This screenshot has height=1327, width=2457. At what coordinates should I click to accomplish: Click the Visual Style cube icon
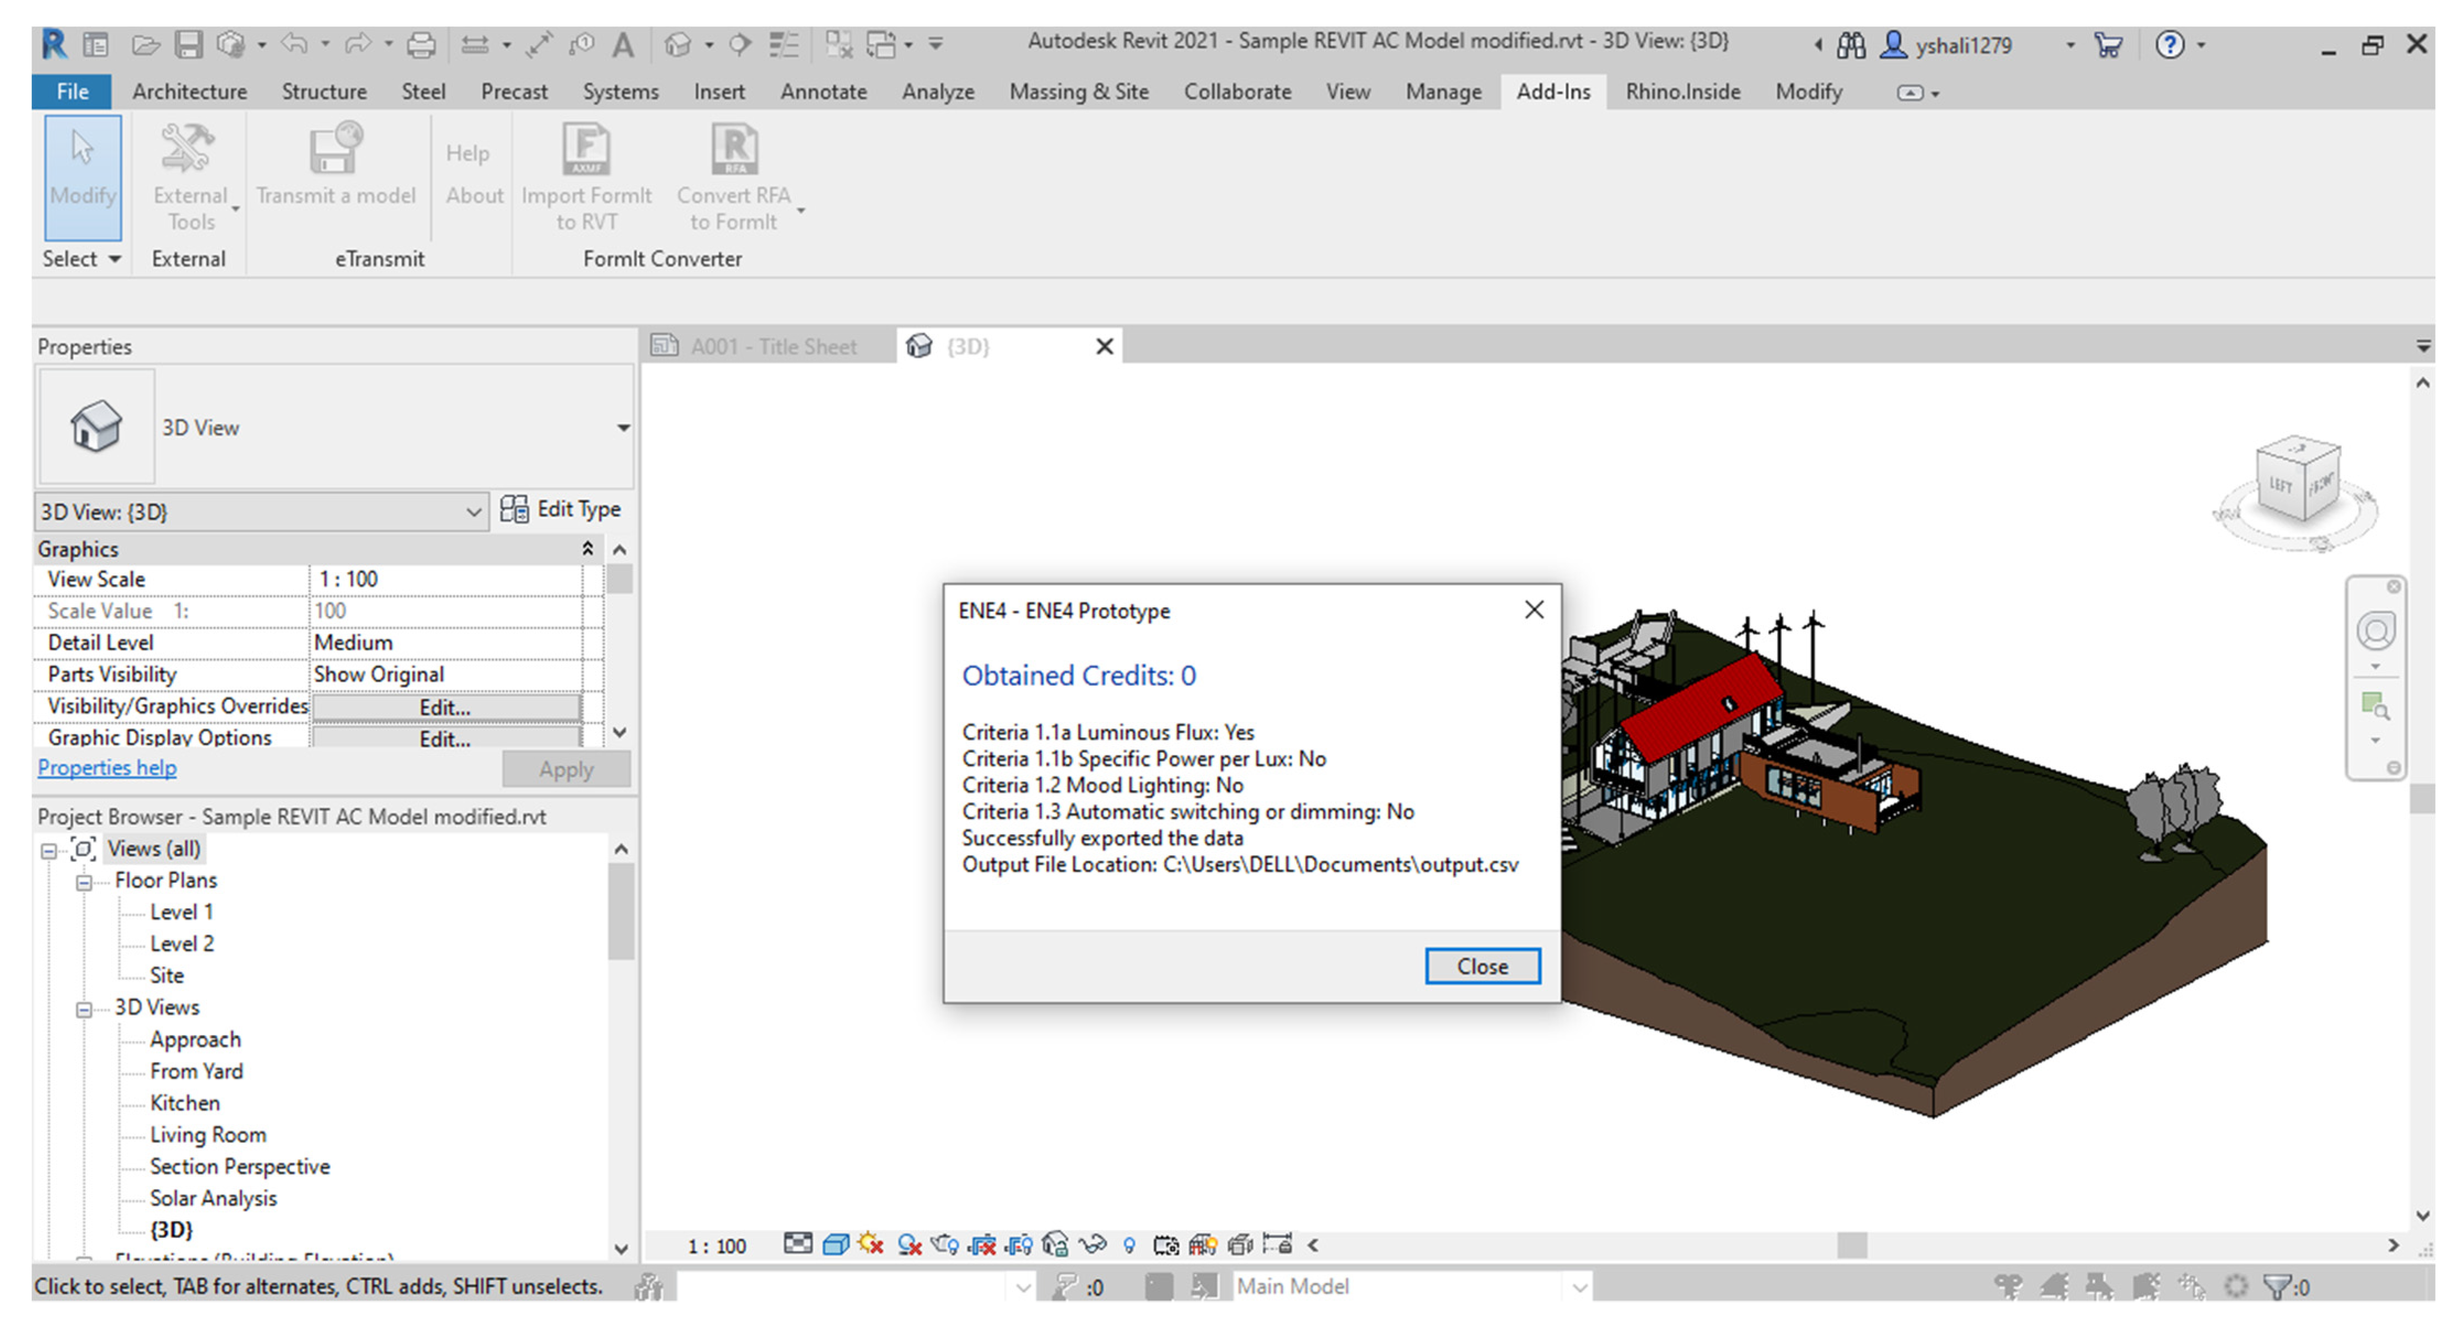point(836,1245)
